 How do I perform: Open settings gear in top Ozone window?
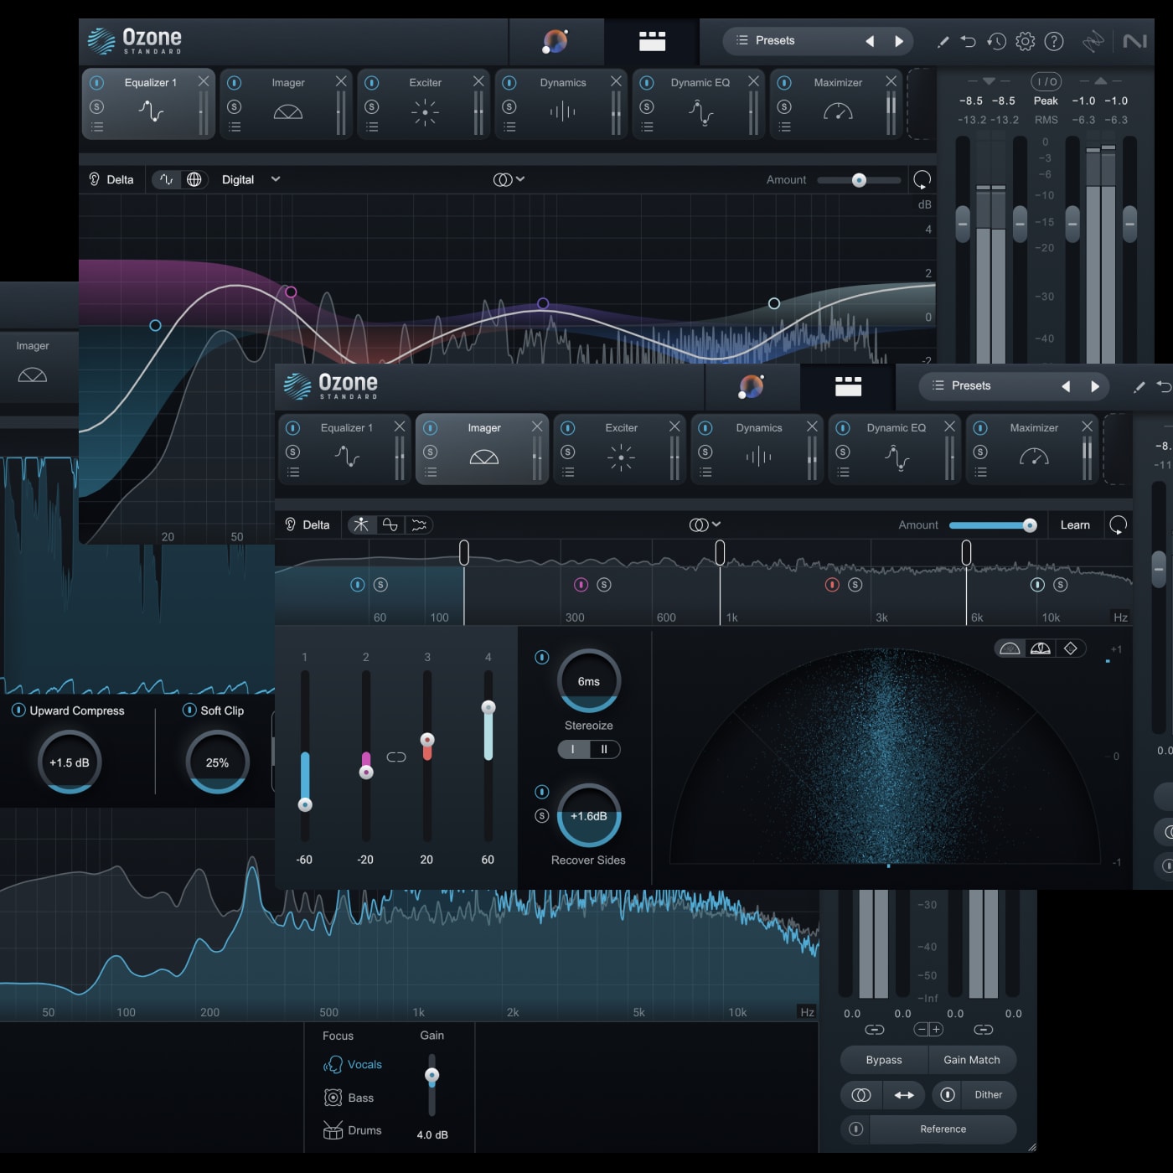pos(1025,41)
